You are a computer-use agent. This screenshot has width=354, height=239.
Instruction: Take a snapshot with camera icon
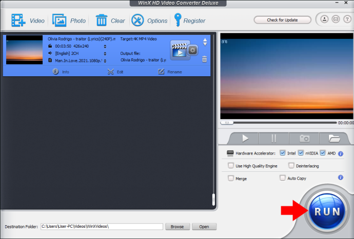pyautogui.click(x=304, y=138)
